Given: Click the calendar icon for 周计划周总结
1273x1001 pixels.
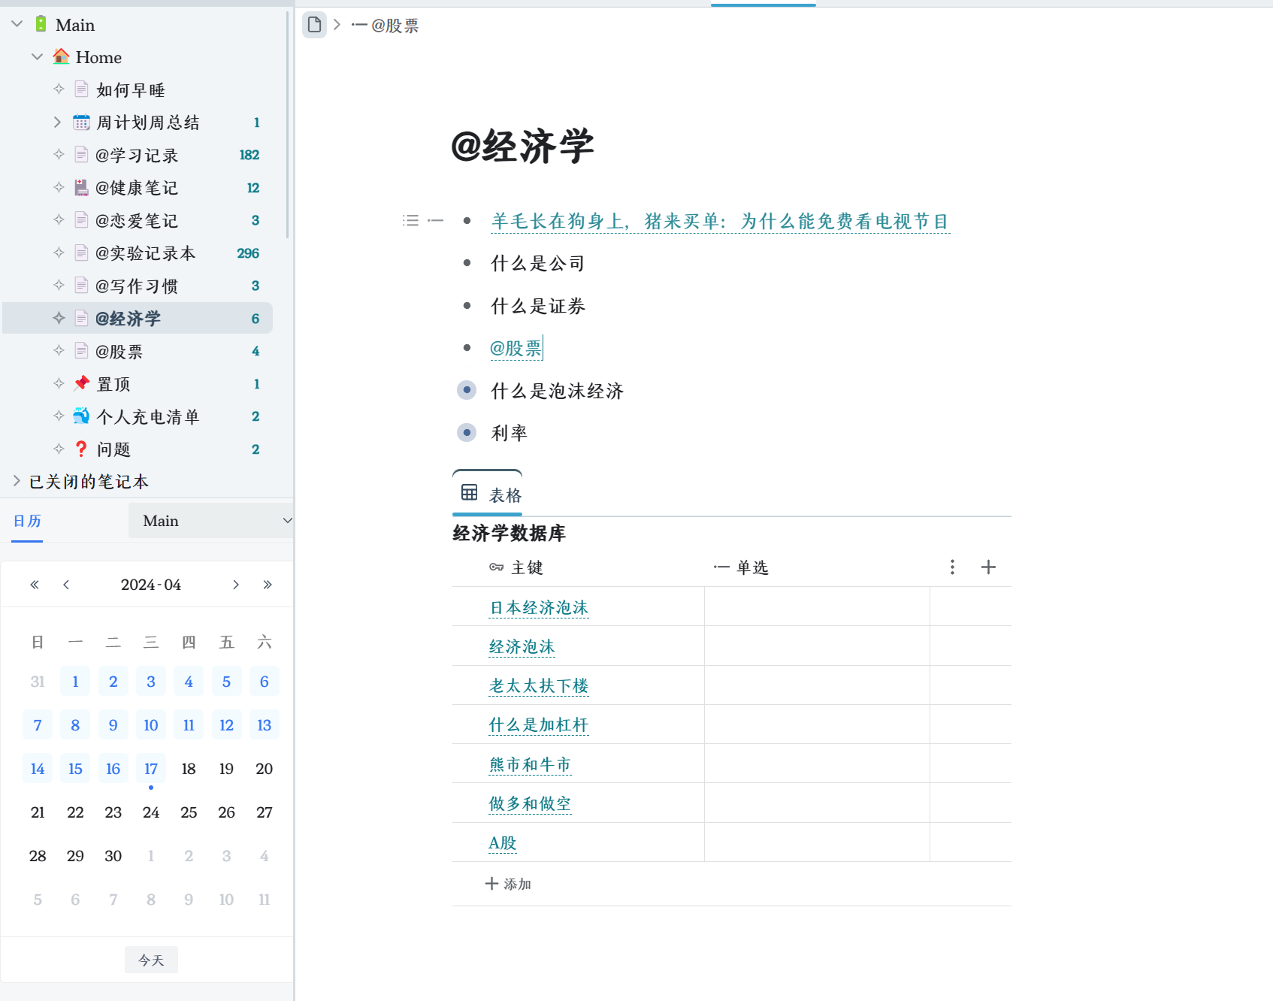Looking at the screenshot, I should click(81, 122).
